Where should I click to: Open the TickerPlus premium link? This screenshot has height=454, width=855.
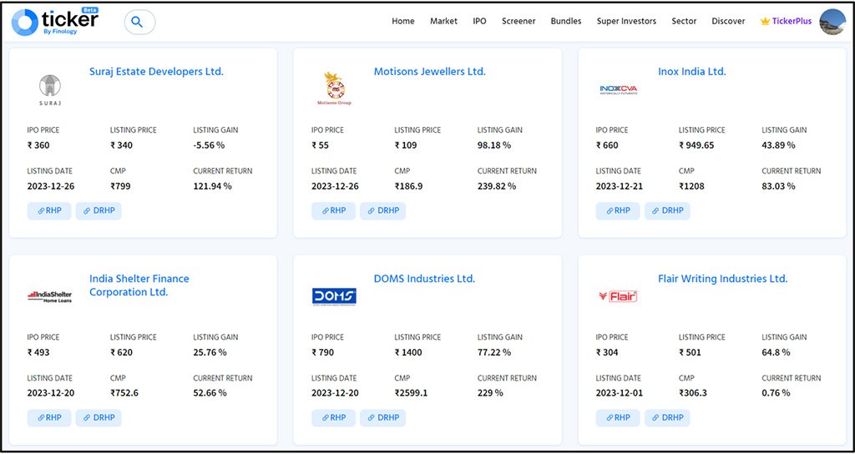pyautogui.click(x=786, y=22)
